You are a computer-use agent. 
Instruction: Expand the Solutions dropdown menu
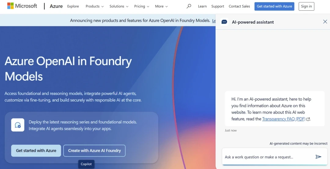[x=119, y=6]
